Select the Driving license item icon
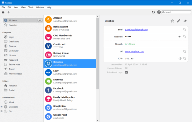 pos(48,55)
